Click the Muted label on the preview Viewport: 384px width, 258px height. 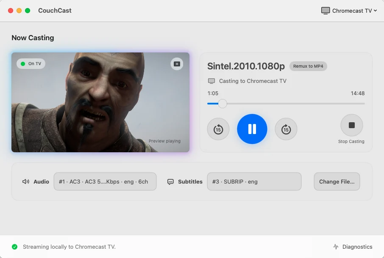(x=34, y=141)
